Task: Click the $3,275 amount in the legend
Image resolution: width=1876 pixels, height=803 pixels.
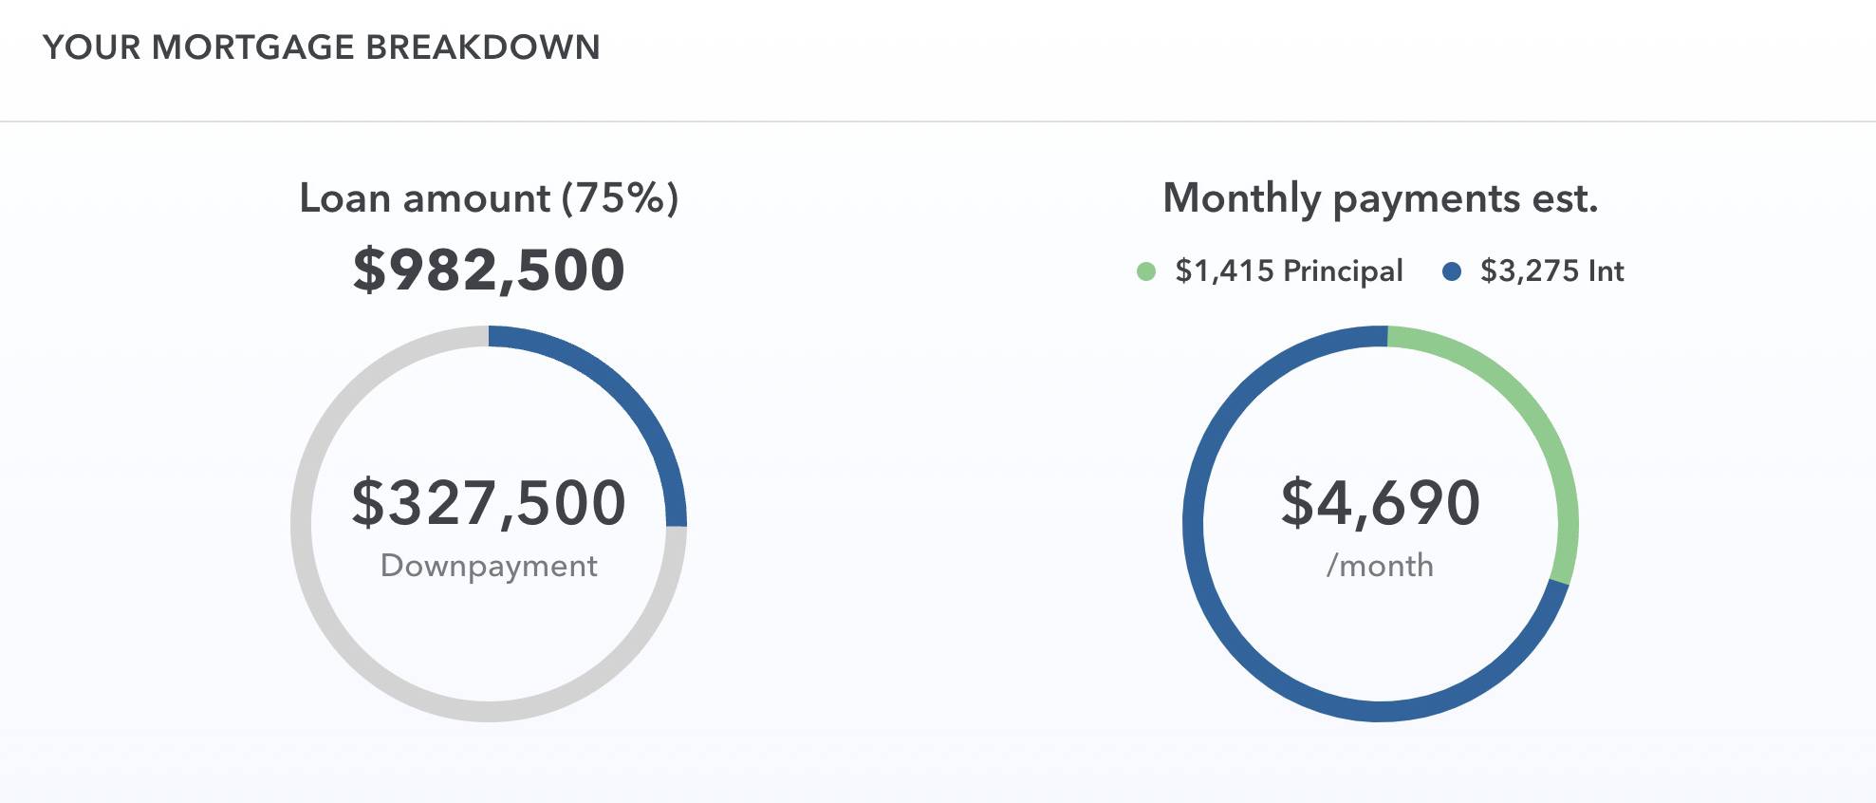Action: click(x=1529, y=271)
